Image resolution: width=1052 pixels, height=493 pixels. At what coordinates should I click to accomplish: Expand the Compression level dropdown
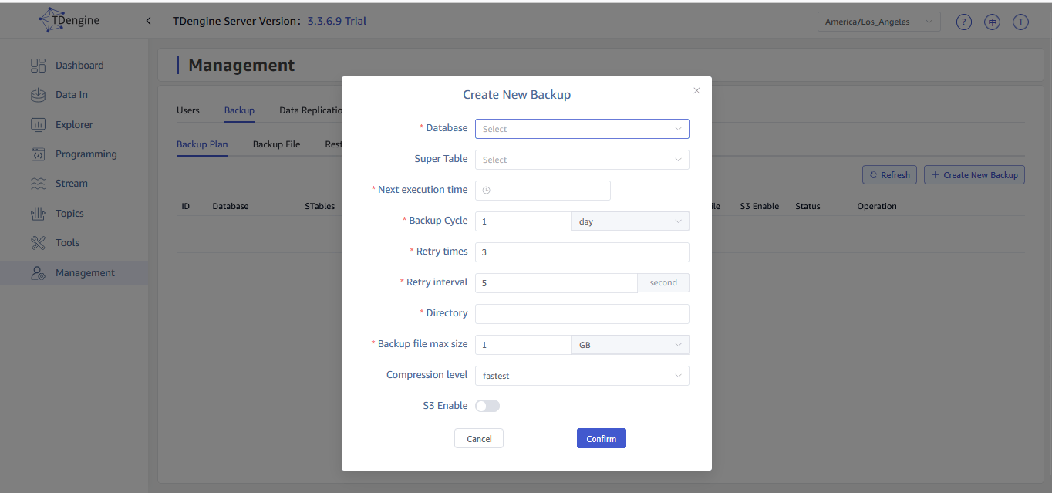(x=582, y=376)
